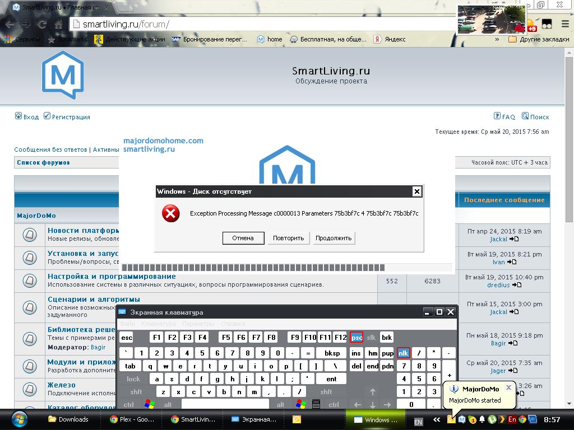Switch to the SmartLiving.ru browser tab
The image size is (574, 430).
tap(61, 7)
